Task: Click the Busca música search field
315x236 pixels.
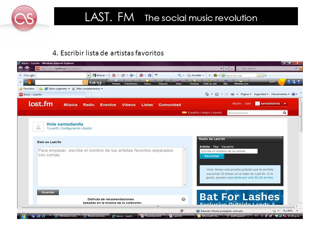Action: [255, 113]
